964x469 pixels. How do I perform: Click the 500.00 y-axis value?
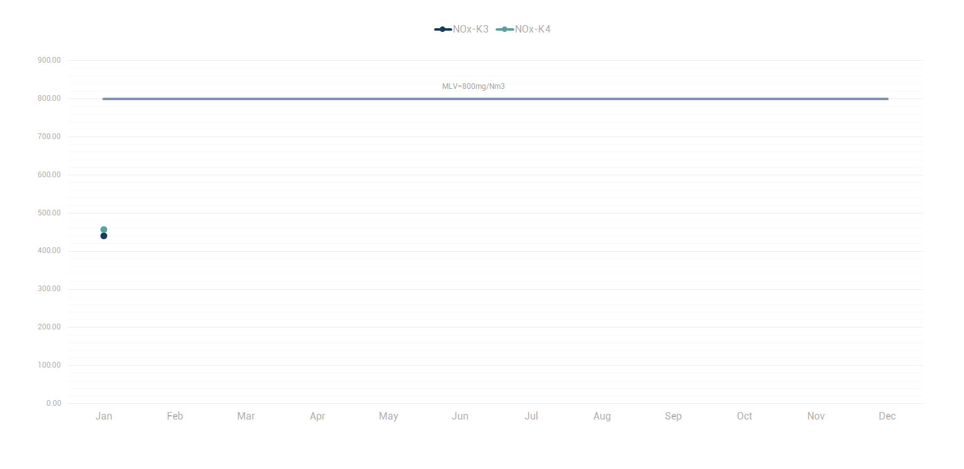(49, 213)
